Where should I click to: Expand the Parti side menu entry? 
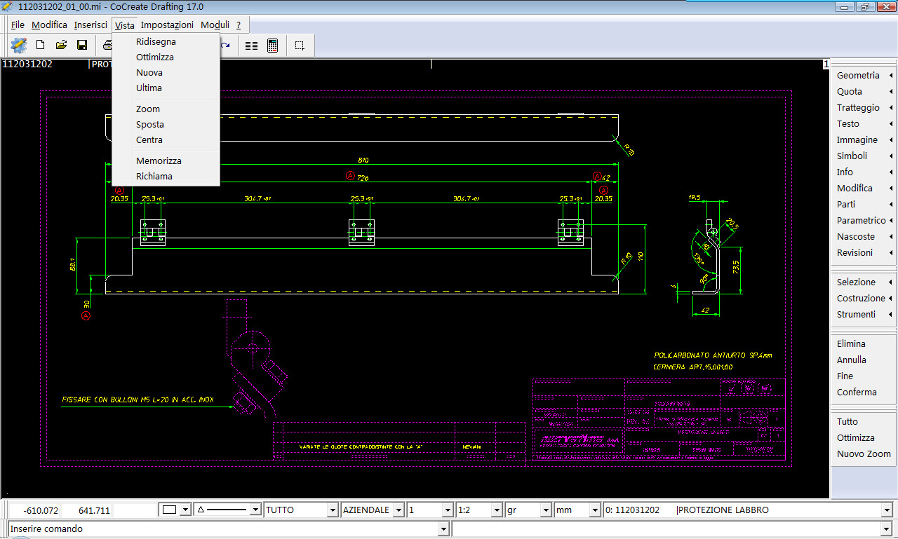pos(864,204)
